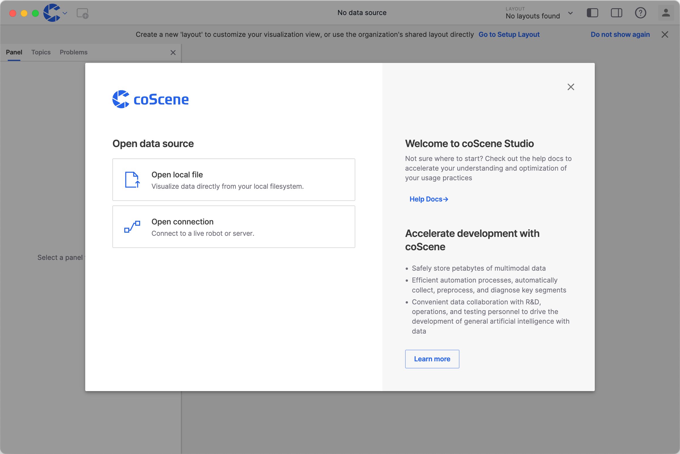
Task: Toggle the left sidebar icon
Action: [x=592, y=13]
